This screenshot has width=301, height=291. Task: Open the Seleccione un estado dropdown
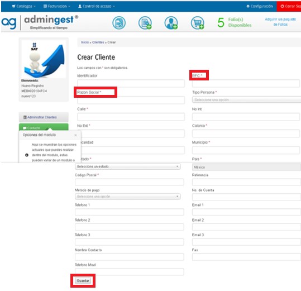pyautogui.click(x=127, y=166)
